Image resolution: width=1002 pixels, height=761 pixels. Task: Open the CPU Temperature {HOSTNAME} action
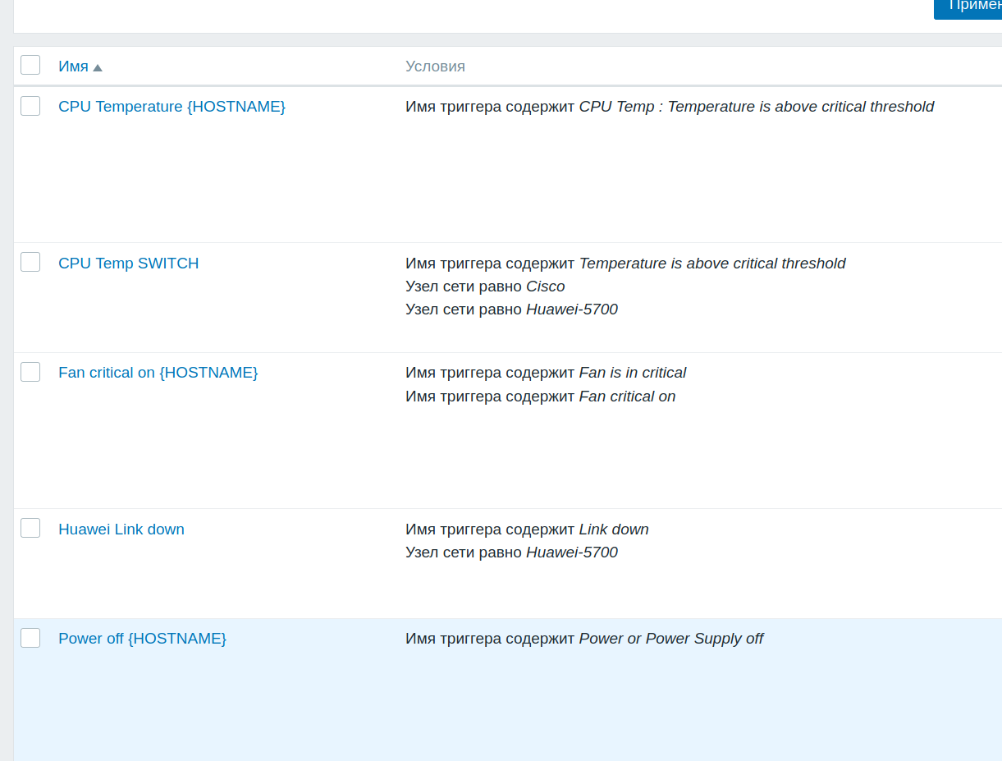172,107
